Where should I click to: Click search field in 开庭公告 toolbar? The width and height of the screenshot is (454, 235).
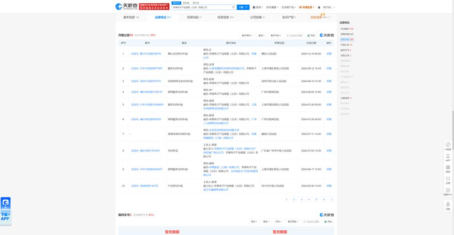[295, 35]
